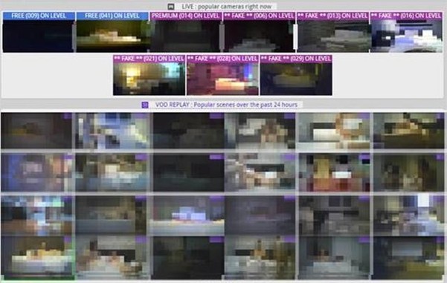Click purple badge on second top-row VOD thumbnail
Viewport: 447px width, 283px height.
[141, 116]
